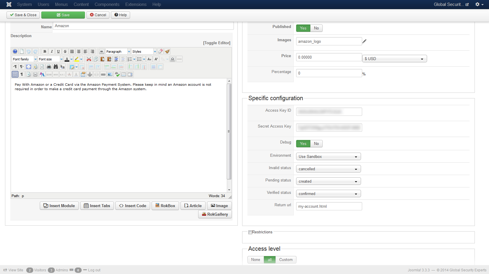
Task: Click the editor vertical scrollbar thumb
Action: [x=229, y=131]
